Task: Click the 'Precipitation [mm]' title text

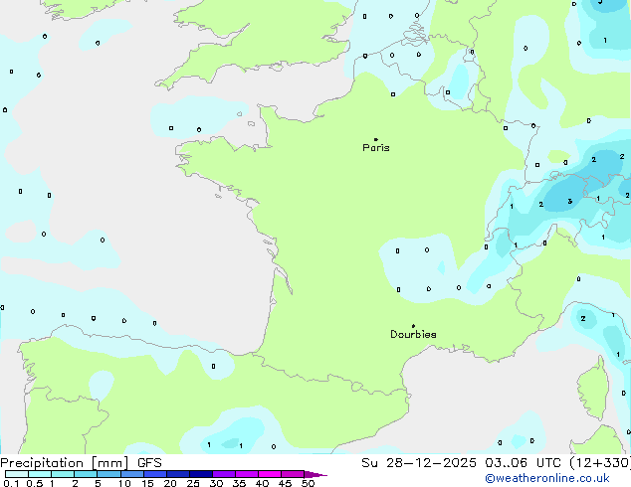Action: tap(65, 463)
